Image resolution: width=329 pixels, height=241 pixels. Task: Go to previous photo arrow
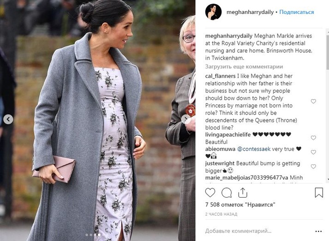[x=8, y=120]
